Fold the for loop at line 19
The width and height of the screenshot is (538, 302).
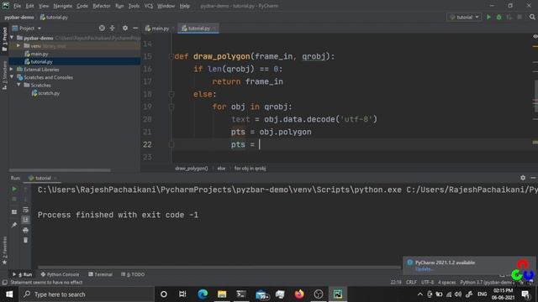[x=171, y=107]
